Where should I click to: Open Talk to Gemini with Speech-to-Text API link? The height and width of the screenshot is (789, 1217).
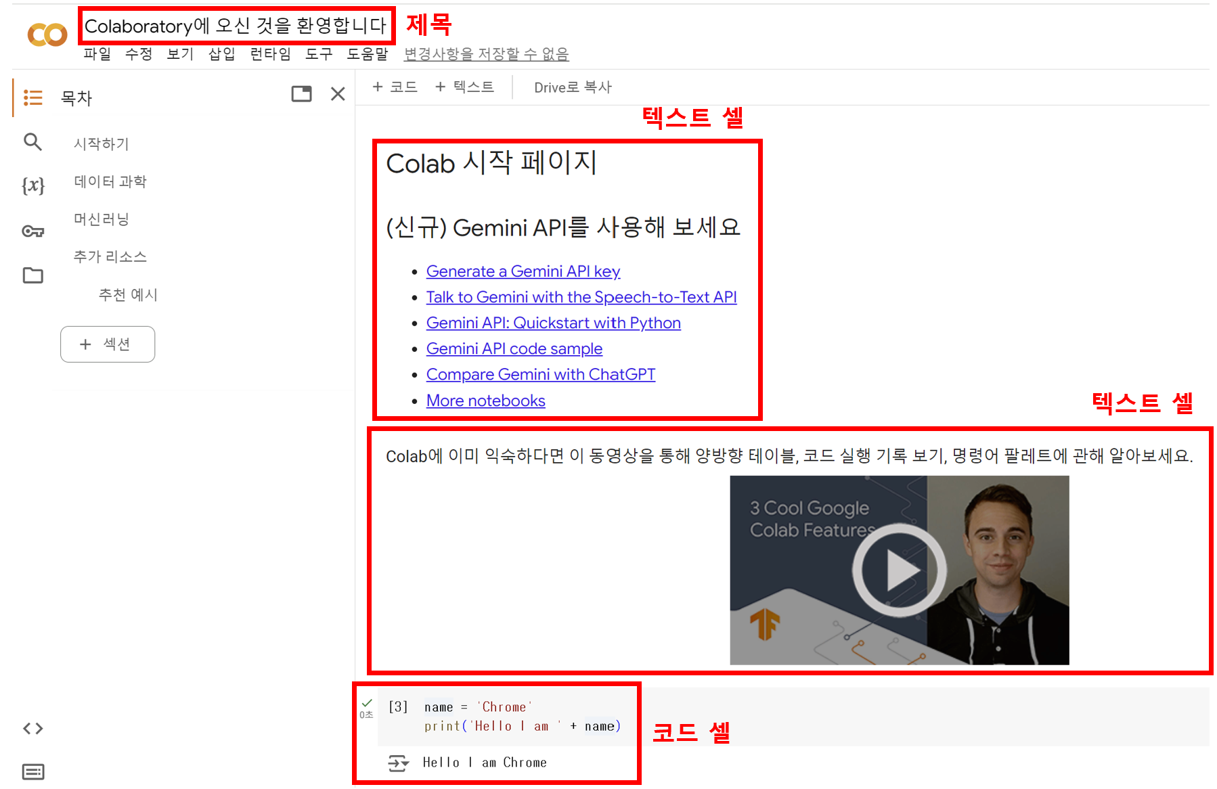(581, 297)
